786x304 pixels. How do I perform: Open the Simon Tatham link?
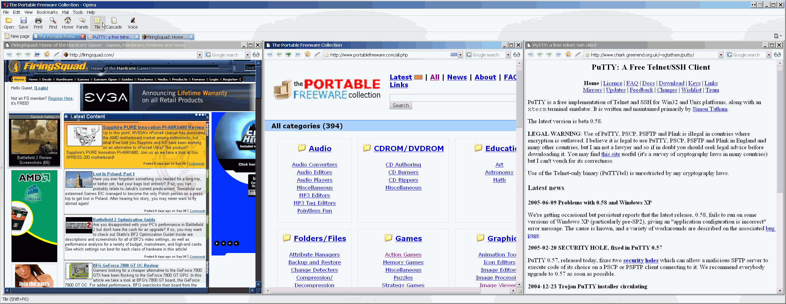click(x=710, y=109)
